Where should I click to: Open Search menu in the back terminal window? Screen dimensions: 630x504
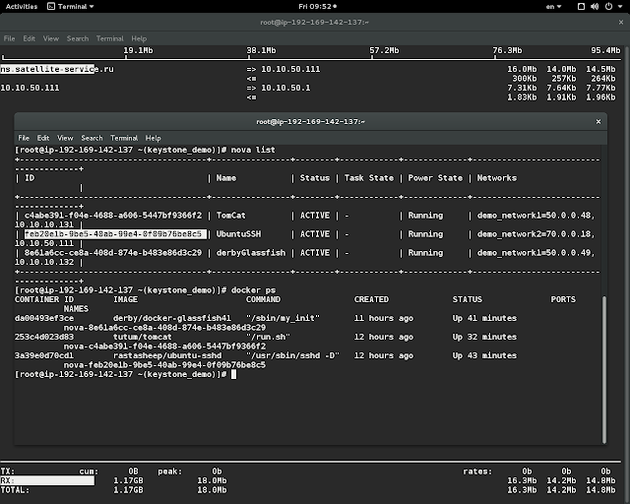pos(78,38)
